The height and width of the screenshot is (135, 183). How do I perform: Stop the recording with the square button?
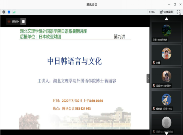[23, 22]
